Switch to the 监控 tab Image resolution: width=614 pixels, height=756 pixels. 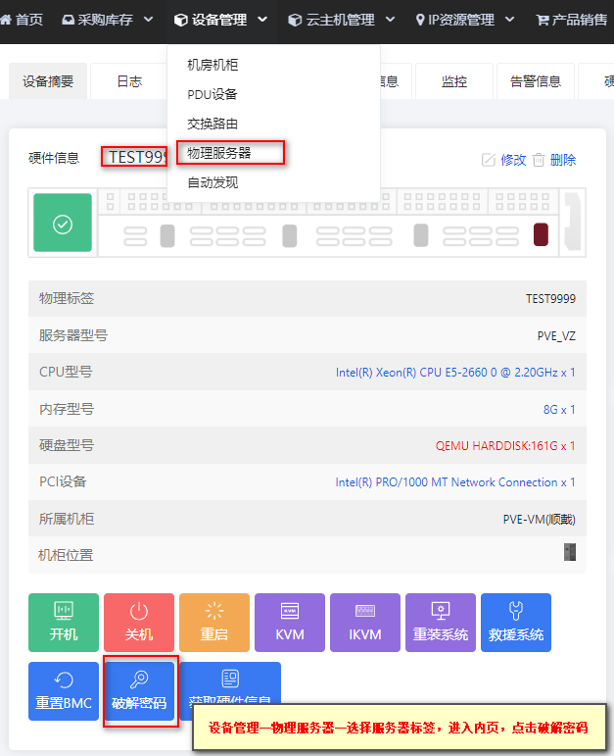(x=454, y=81)
